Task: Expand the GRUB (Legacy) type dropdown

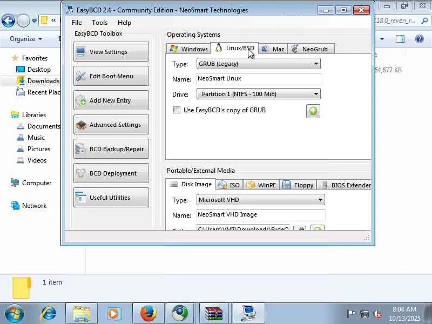Action: 259,64
